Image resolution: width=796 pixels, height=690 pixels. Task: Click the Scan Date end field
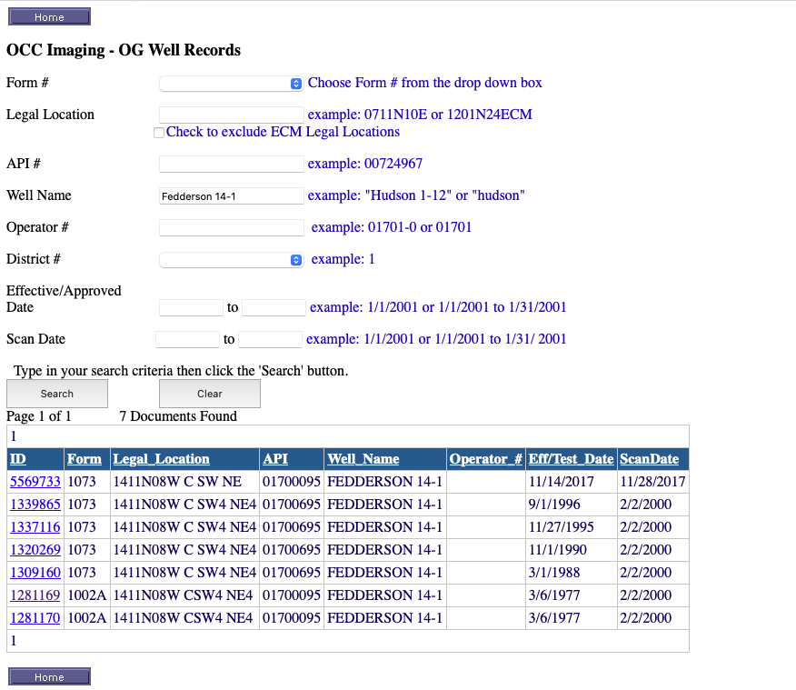click(270, 340)
